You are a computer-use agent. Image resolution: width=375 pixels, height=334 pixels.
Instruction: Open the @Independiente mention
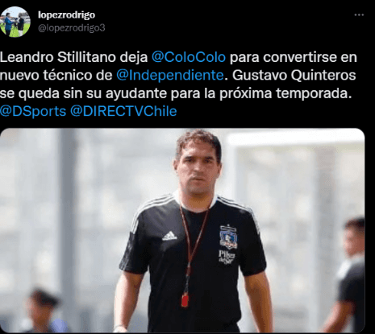pyautogui.click(x=170, y=76)
